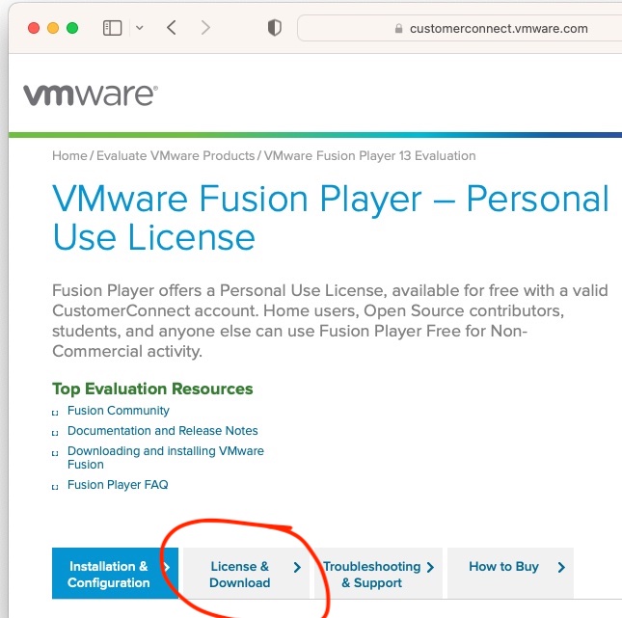Open the Evaluate VMware Products breadcrumb
Viewport: 622px width, 618px height.
pos(176,155)
